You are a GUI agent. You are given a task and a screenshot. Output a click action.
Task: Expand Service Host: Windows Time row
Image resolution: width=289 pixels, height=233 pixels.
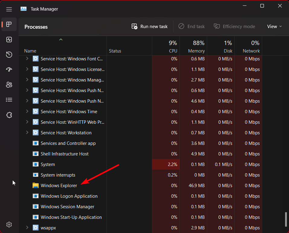tap(27, 111)
